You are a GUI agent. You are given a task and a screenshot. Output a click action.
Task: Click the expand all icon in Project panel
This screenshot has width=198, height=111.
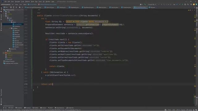click(x=14, y=7)
